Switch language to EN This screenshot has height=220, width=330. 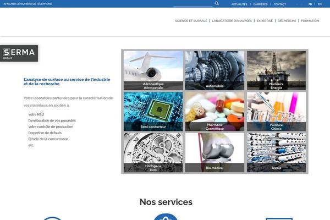(x=320, y=4)
